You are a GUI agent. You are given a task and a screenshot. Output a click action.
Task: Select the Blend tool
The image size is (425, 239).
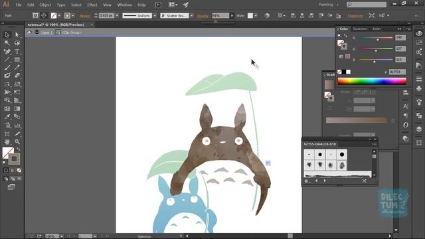point(17,117)
